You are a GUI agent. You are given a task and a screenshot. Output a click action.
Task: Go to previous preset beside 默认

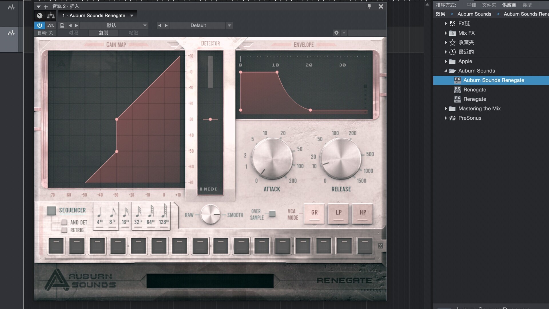pyautogui.click(x=70, y=25)
